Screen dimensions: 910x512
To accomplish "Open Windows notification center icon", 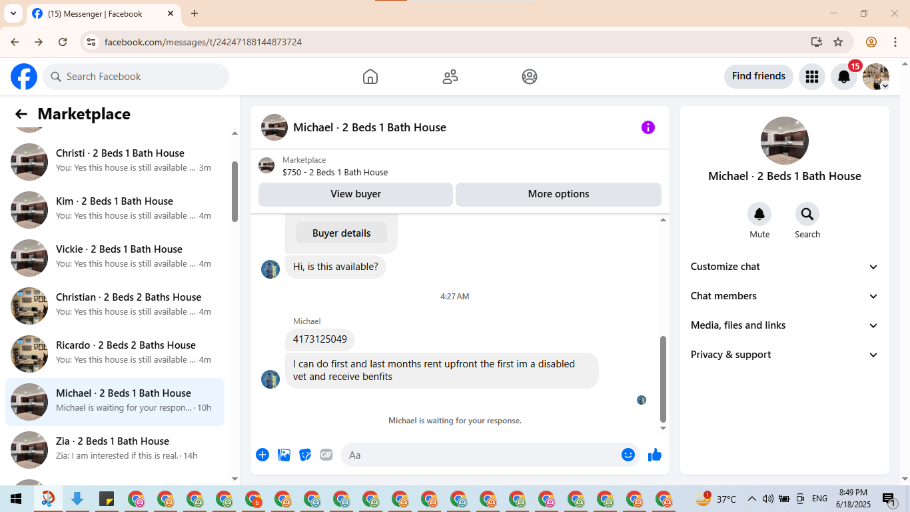I will pos(889,499).
